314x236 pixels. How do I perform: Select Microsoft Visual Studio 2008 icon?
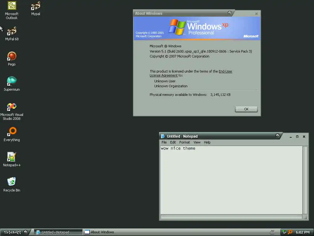[x=12, y=111]
